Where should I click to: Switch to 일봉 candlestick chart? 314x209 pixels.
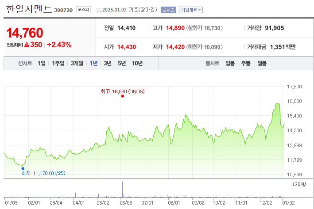(x=230, y=63)
